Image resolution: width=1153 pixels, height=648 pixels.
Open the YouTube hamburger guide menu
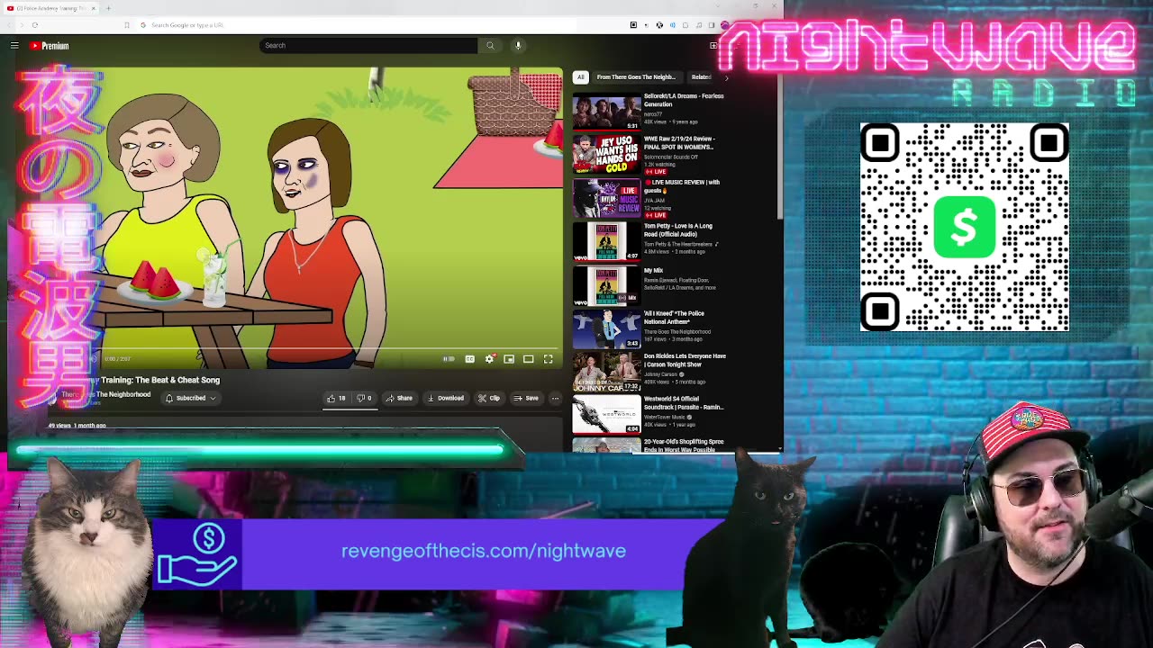click(x=14, y=45)
